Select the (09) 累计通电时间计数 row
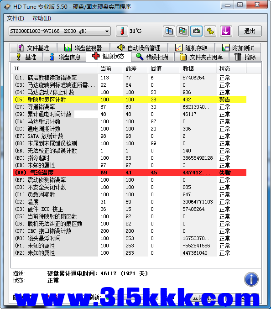The image size is (271, 309). click(130, 114)
